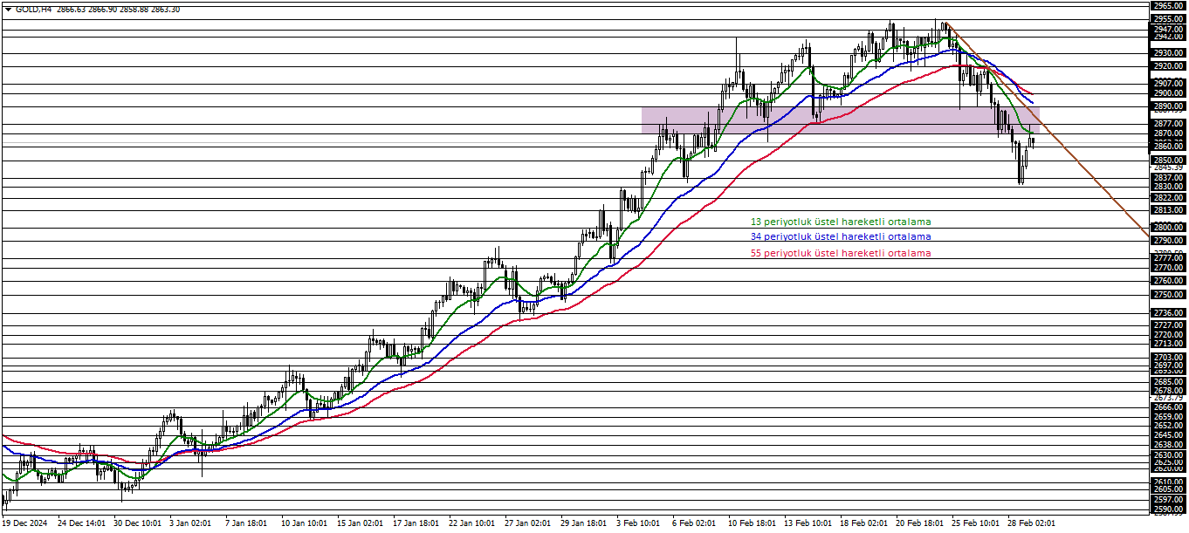The width and height of the screenshot is (1189, 533).
Task: Click the '6 Feb 02:01' time axis label
Action: (694, 523)
